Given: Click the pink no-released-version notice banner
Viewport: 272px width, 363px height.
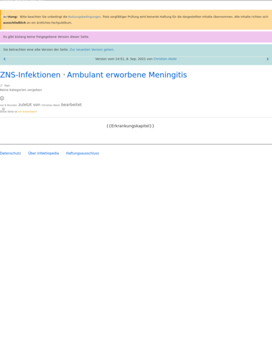Looking at the screenshot, I should pyautogui.click(x=136, y=37).
